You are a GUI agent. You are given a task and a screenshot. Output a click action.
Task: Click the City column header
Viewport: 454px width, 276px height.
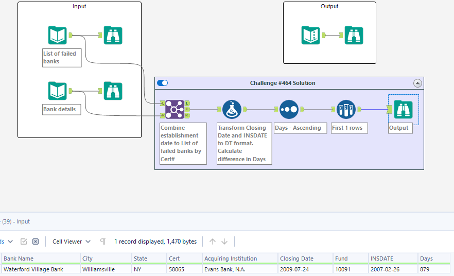106,258
